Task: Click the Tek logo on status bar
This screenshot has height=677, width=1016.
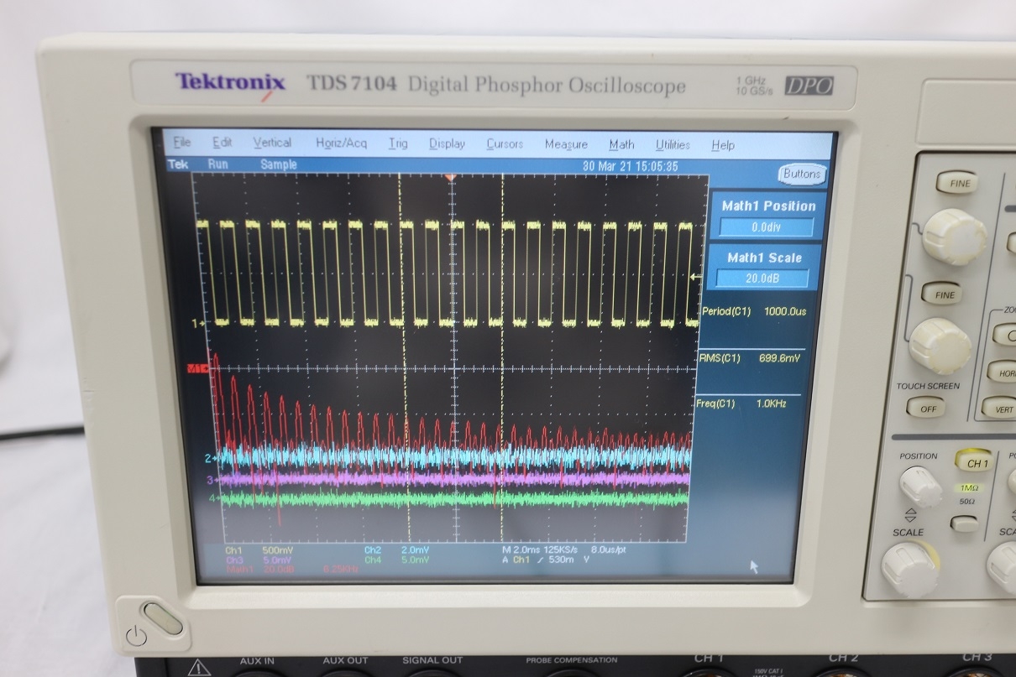Action: (x=178, y=164)
